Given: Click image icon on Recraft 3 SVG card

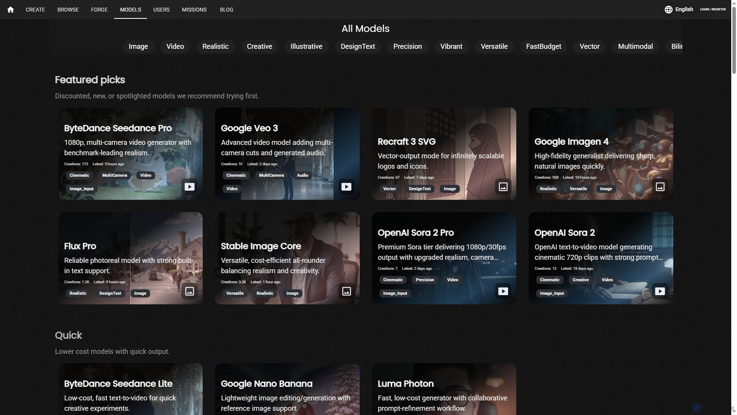Looking at the screenshot, I should coord(503,187).
